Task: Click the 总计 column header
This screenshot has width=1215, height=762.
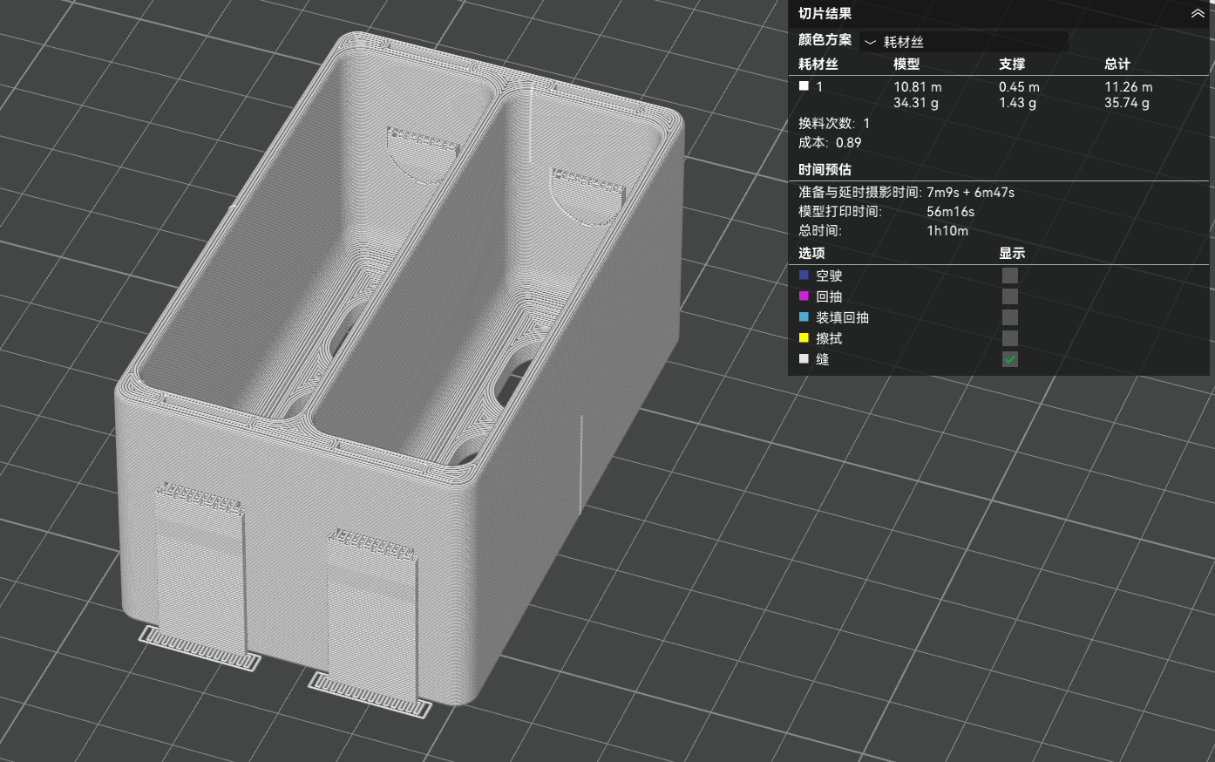Action: tap(1117, 64)
